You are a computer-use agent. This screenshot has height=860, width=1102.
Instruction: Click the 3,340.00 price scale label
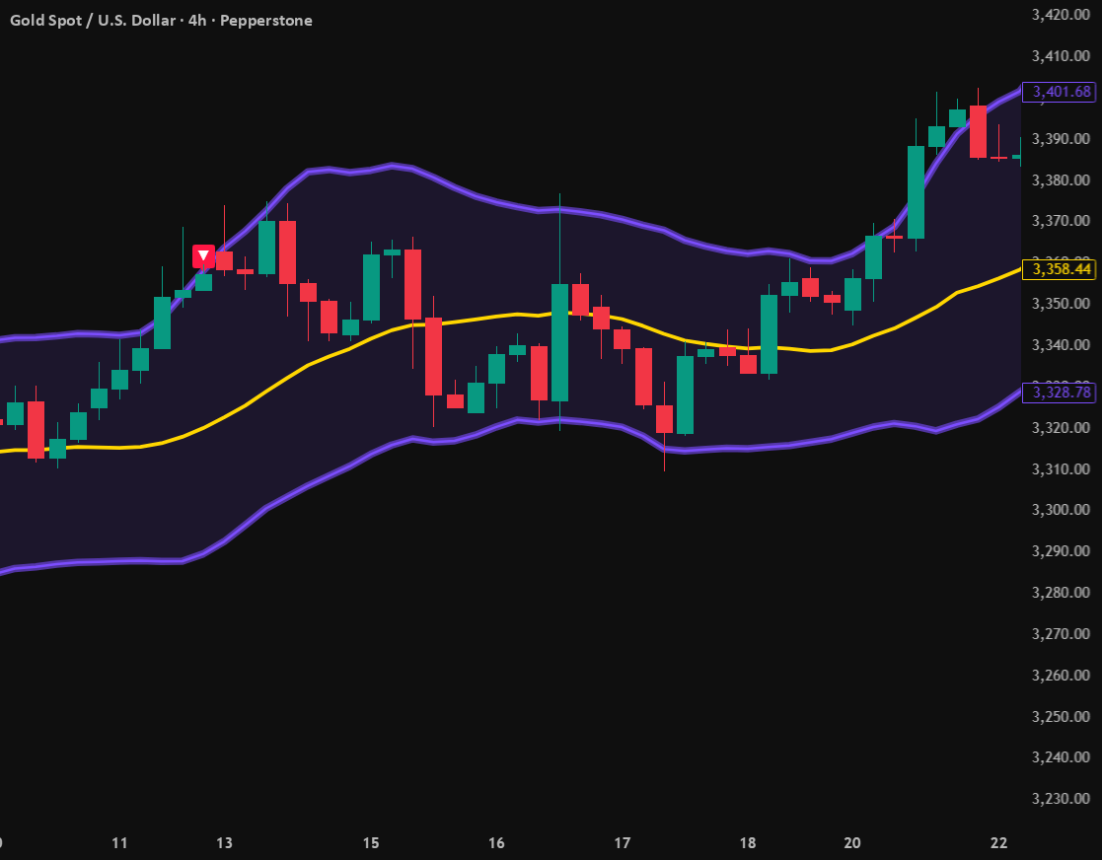1061,345
